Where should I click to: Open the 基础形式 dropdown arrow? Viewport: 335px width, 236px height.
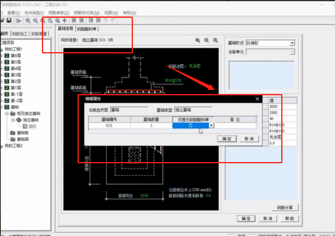[x=292, y=43]
